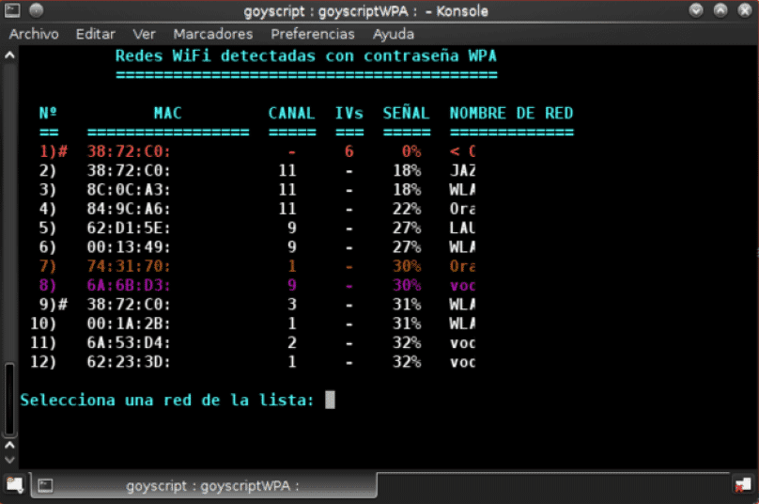Click the heading 'Redes WiFi detectadas con contraseña WPA'
Image resolution: width=759 pixels, height=504 pixels.
306,55
